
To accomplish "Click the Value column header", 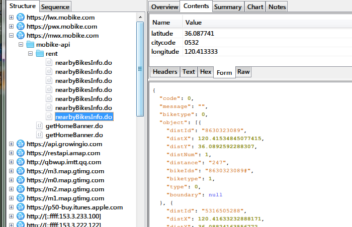I will click(267, 23).
